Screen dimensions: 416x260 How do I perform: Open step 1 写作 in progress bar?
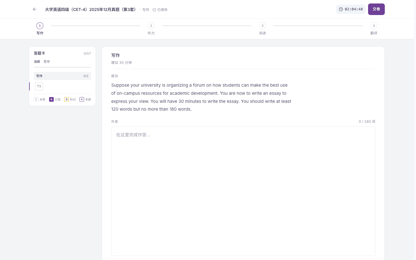pos(40,29)
